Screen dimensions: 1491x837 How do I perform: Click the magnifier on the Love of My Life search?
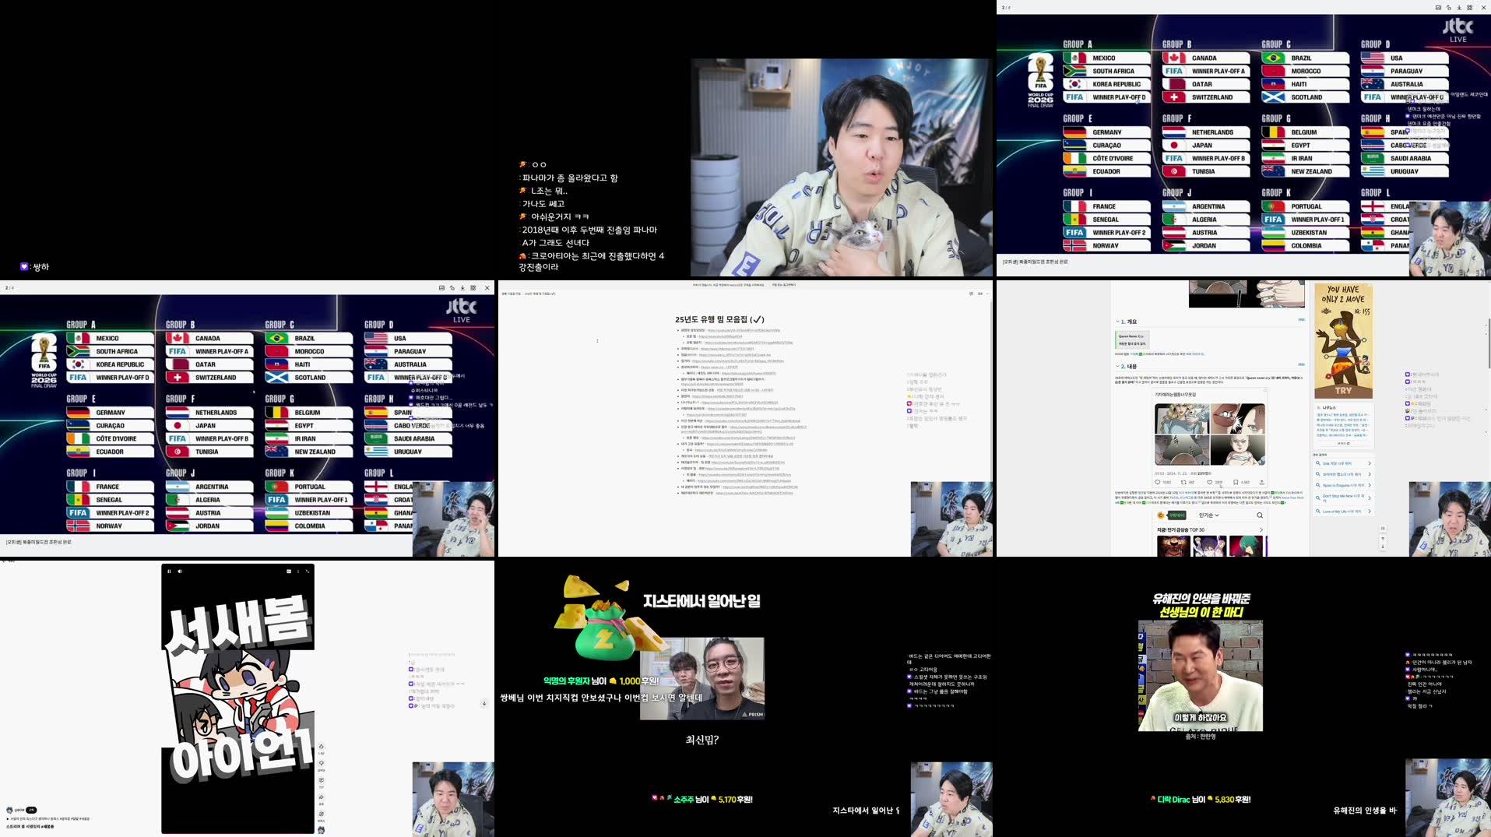click(x=1318, y=511)
